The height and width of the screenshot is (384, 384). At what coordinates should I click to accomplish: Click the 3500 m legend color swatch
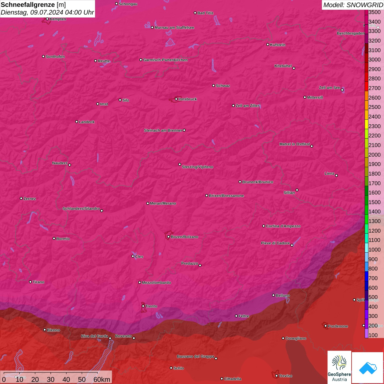click(x=366, y=12)
